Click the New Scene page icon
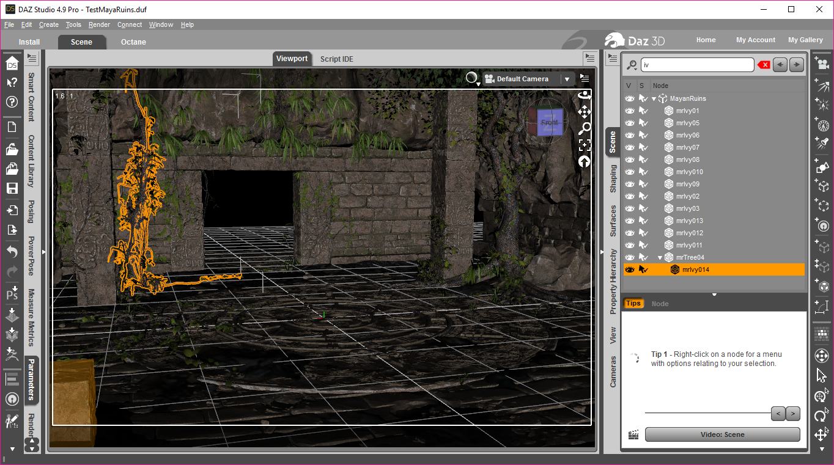The width and height of the screenshot is (834, 465). [x=12, y=127]
